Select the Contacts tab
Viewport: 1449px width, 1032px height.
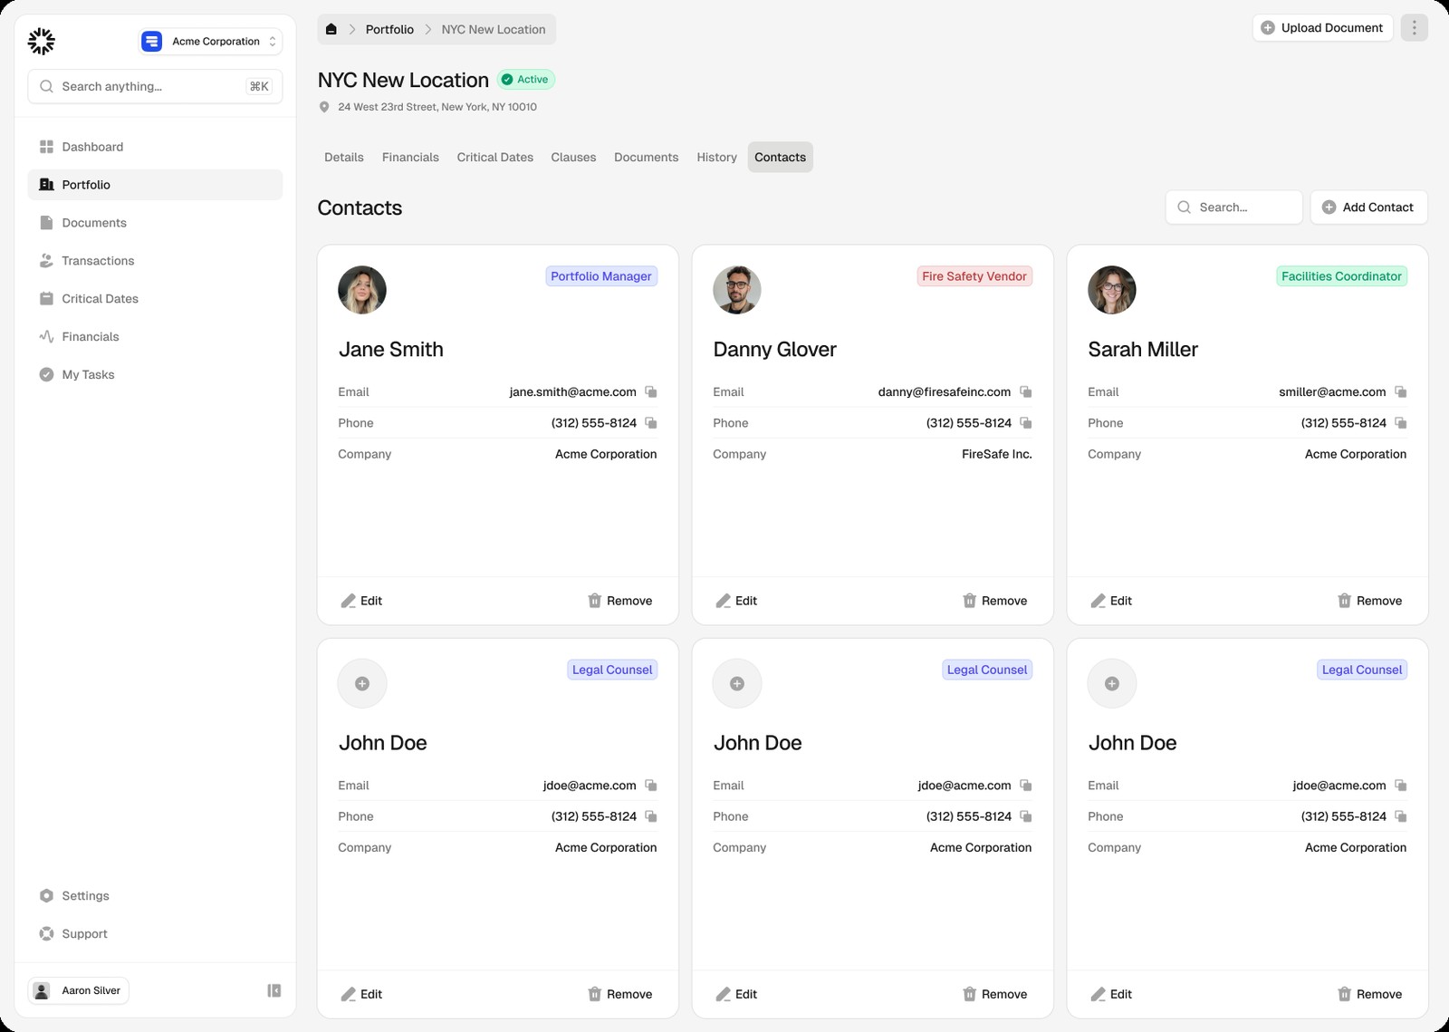(x=781, y=158)
